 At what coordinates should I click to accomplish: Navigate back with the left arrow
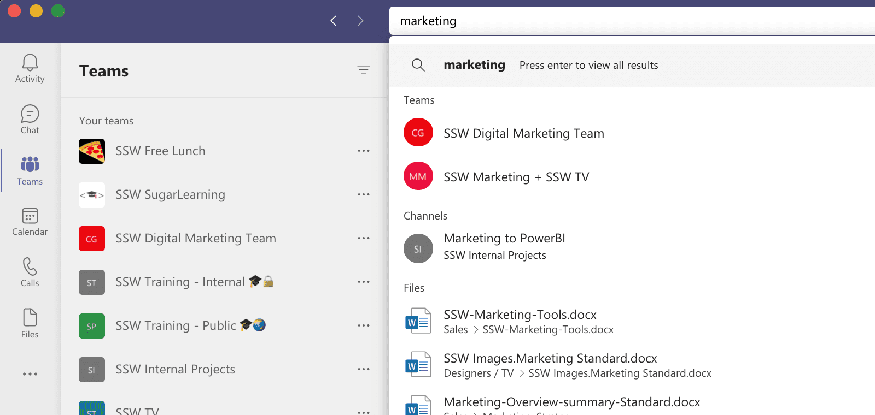point(334,21)
